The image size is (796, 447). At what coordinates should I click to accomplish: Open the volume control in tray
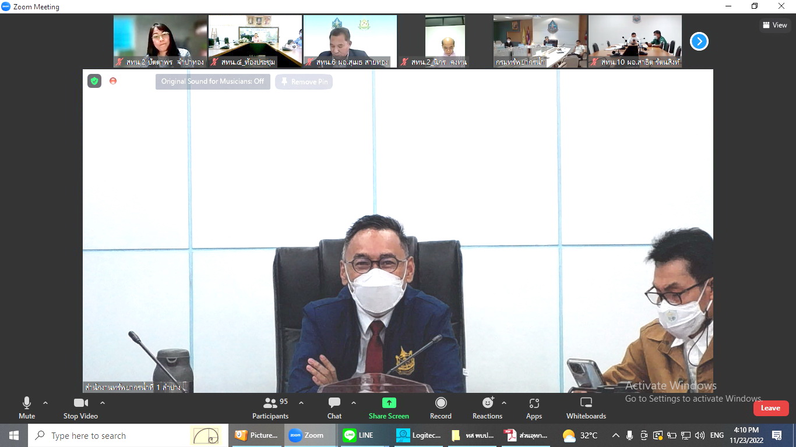pos(700,435)
